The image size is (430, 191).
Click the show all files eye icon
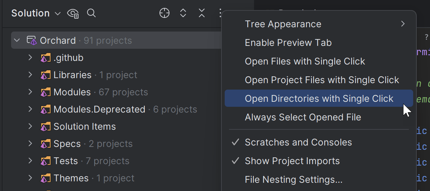click(x=73, y=14)
